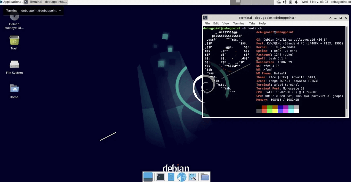351x182 pixels.
Task: Open the View menu in Terminal
Action: point(226,23)
